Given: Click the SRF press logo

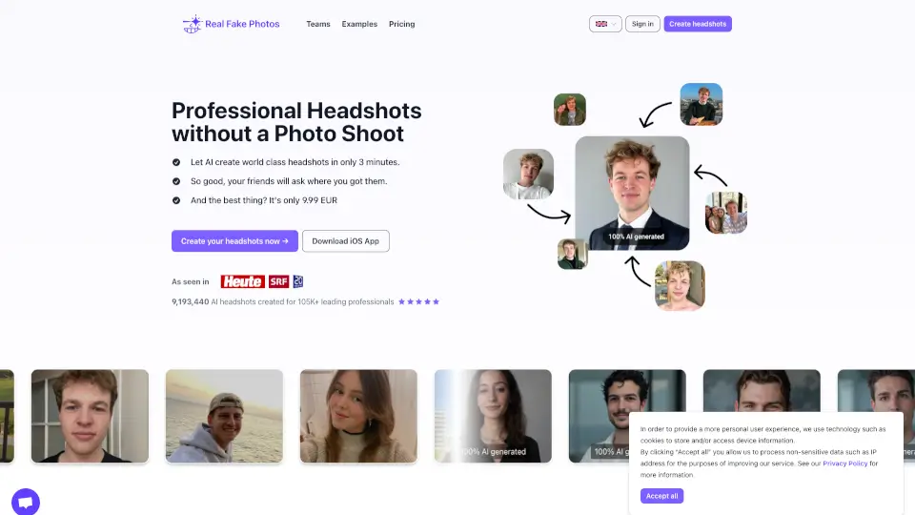Looking at the screenshot, I should coord(278,281).
